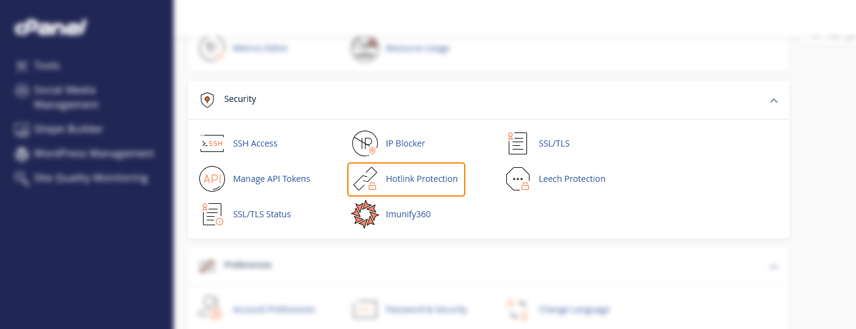Click the SSH Access terminal icon
This screenshot has height=329, width=856.
212,143
